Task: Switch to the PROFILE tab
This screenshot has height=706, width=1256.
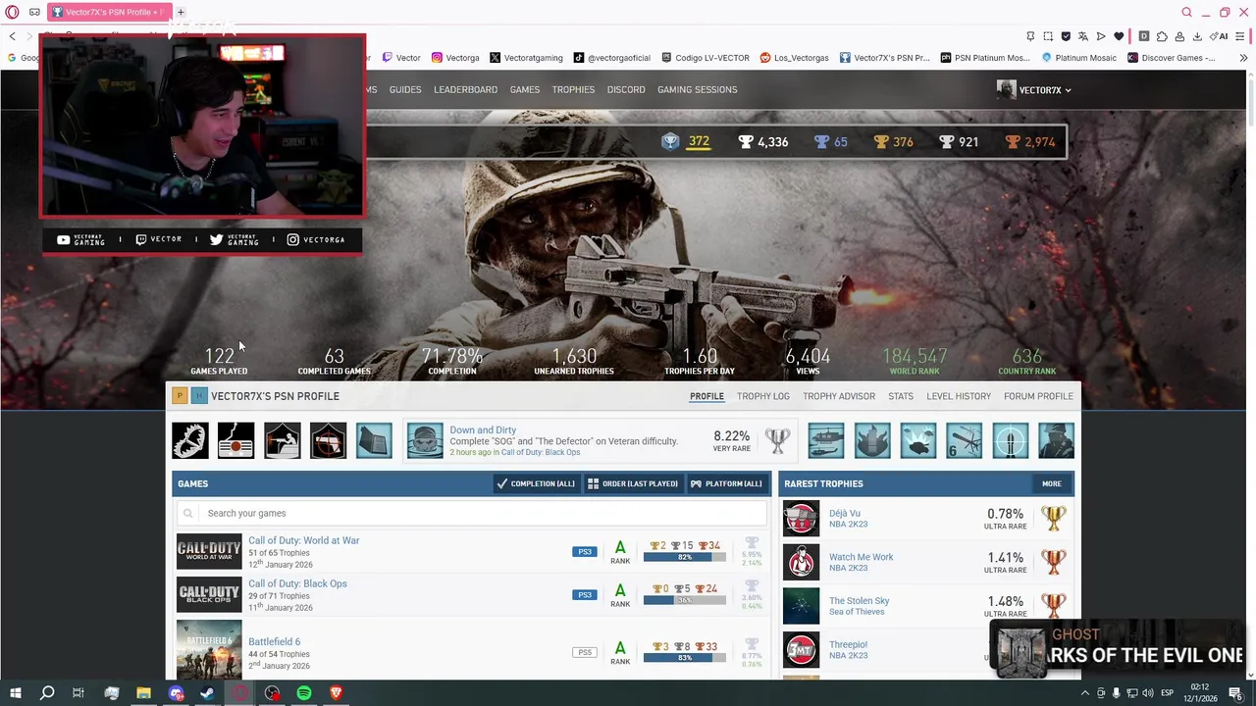Action: 706,396
